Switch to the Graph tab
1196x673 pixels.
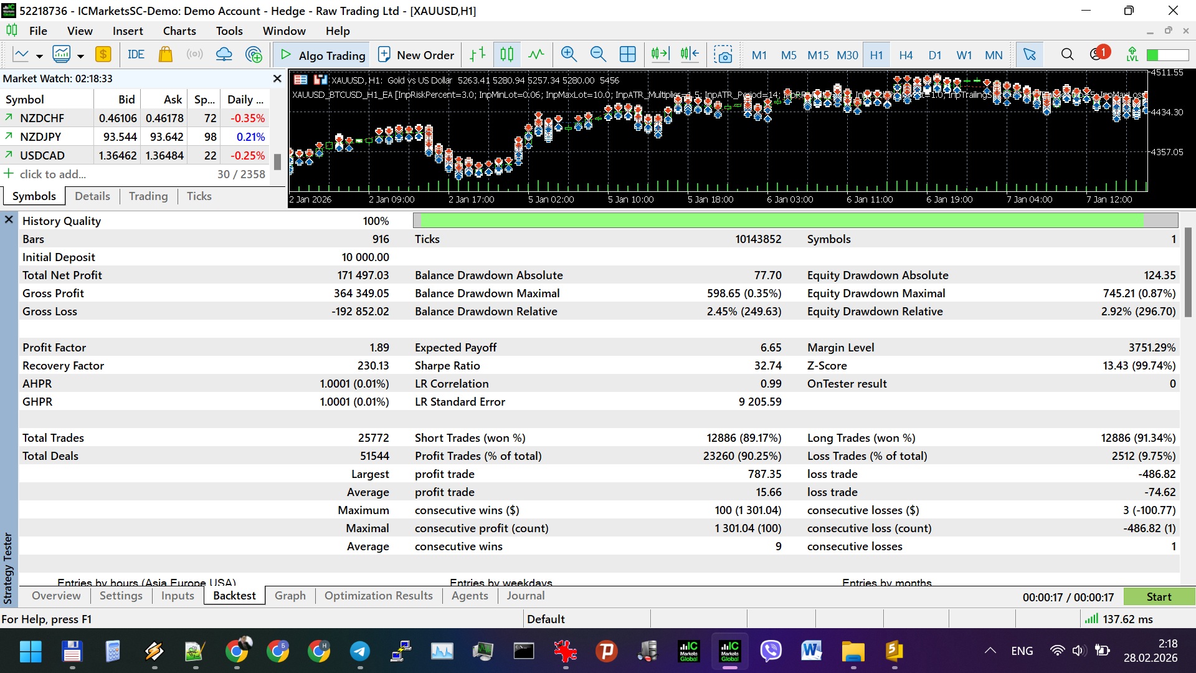point(290,595)
